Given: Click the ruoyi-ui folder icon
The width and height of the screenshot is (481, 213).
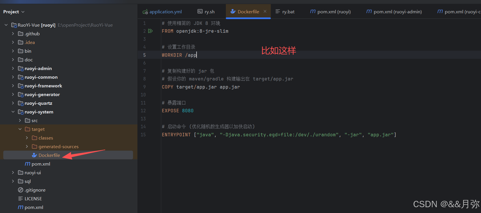Looking at the screenshot, I should (21, 172).
